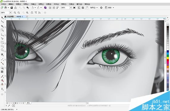Toggle Show rulers button

click(x=79, y=8)
